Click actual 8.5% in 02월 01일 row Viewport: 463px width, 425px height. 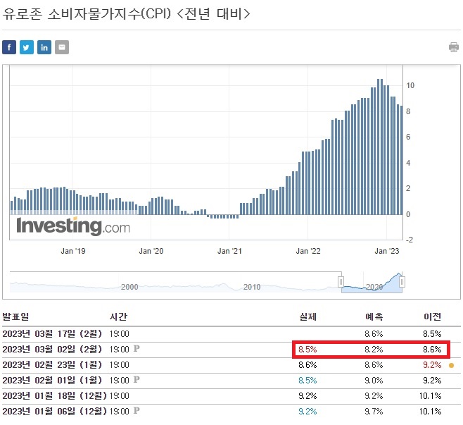coord(307,381)
